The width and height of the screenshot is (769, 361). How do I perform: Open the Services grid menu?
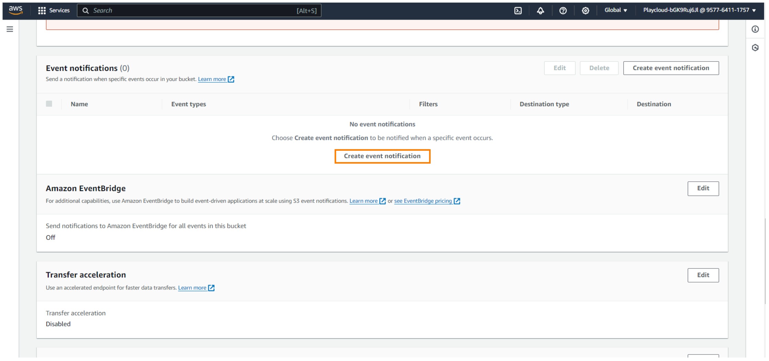(x=54, y=10)
